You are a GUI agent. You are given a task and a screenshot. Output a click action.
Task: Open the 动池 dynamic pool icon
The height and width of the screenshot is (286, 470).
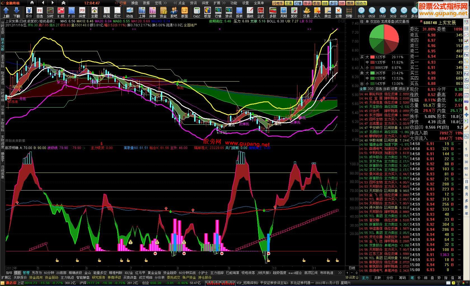tap(130, 12)
